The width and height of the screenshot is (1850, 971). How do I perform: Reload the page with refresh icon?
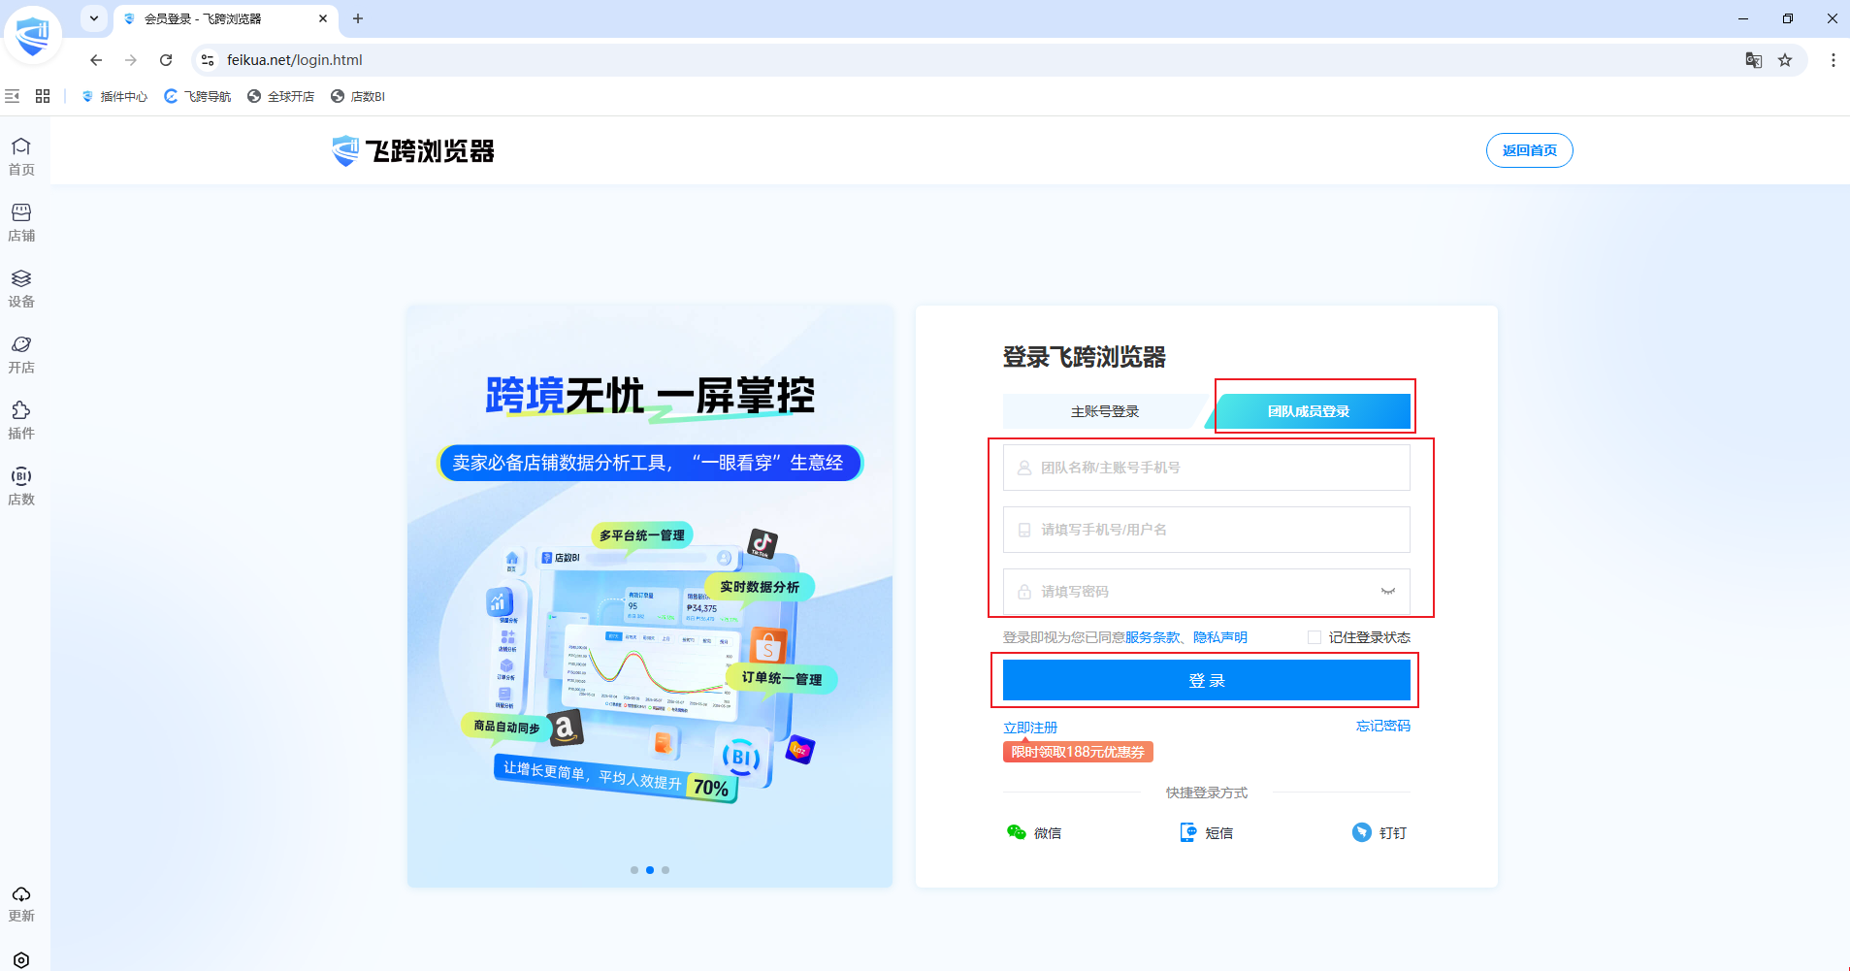(166, 60)
